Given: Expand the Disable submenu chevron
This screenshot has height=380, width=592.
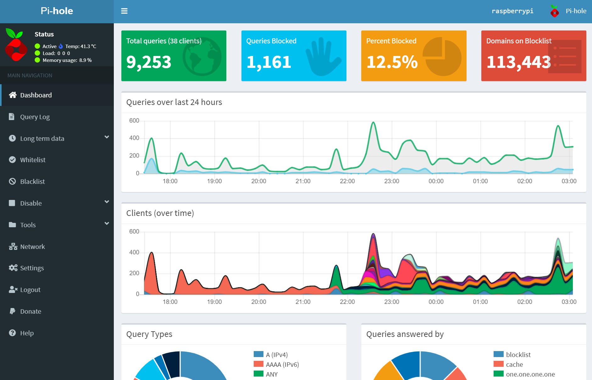Looking at the screenshot, I should point(107,202).
